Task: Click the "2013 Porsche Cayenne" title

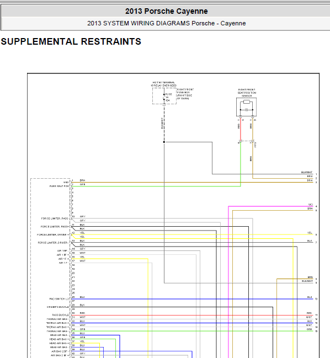Action: click(166, 11)
